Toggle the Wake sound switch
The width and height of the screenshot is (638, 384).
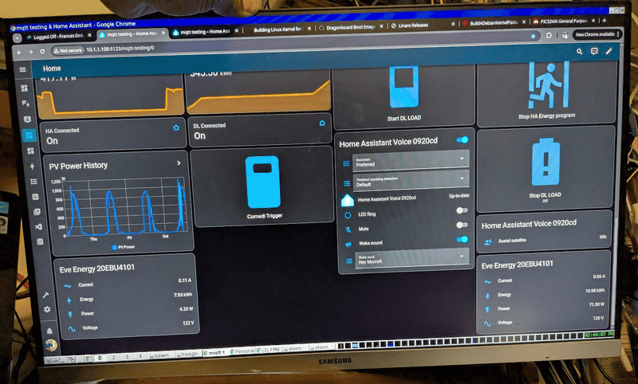pos(463,239)
